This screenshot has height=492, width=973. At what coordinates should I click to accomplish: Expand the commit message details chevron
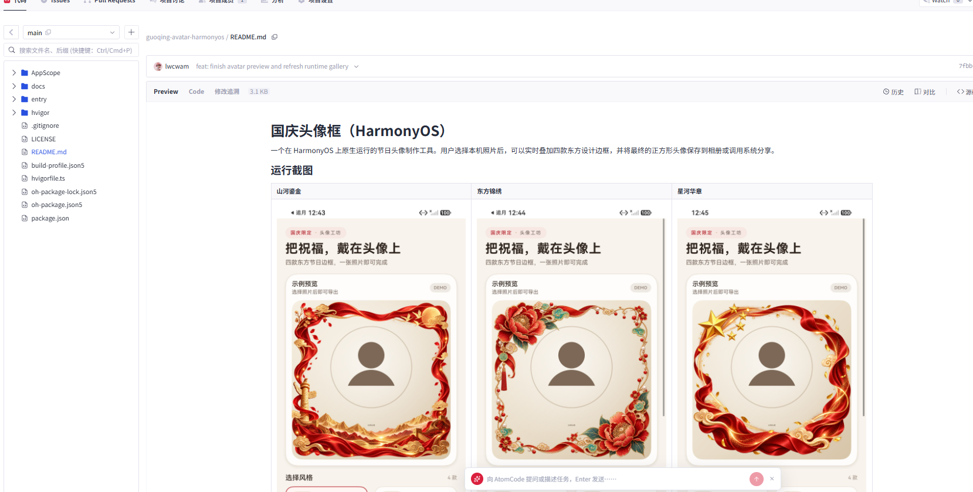pyautogui.click(x=356, y=67)
